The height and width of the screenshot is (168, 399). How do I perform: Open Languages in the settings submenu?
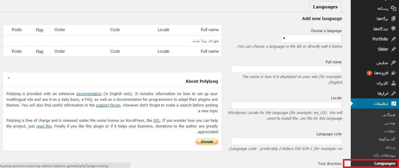385,163
